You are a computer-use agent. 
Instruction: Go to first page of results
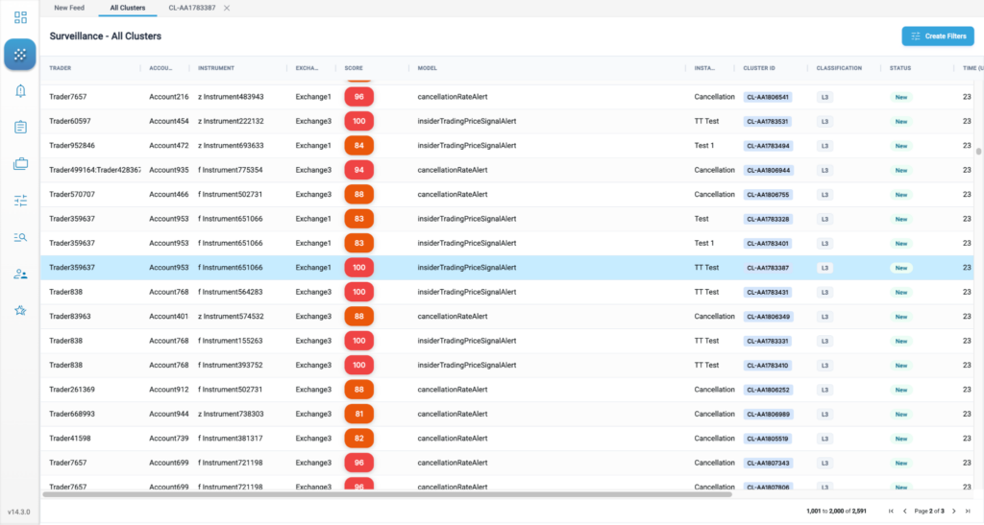point(891,512)
